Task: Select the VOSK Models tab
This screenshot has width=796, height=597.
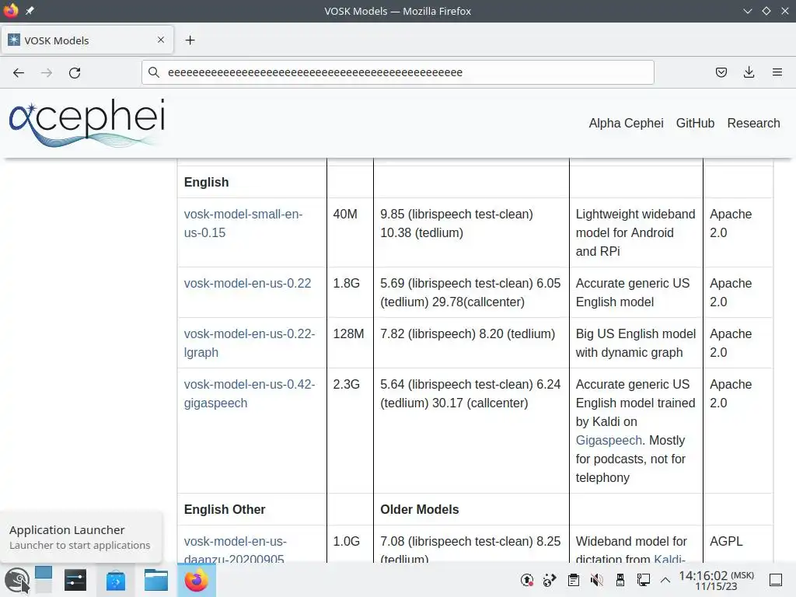Action: click(87, 40)
